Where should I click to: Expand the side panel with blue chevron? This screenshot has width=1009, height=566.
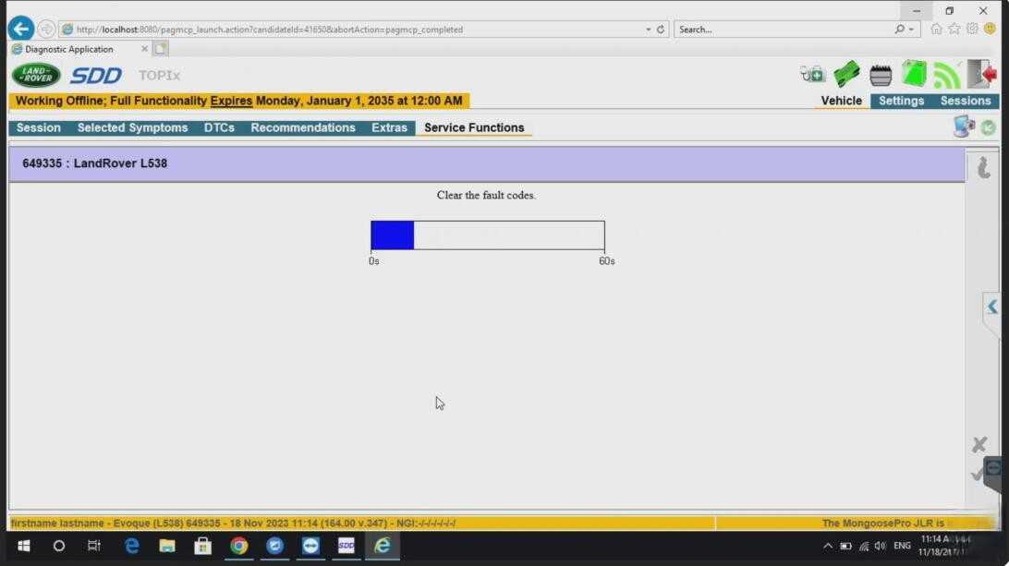point(992,307)
